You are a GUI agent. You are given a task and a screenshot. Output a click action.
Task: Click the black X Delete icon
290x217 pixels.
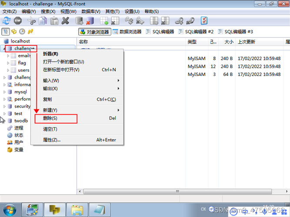pyautogui.click(x=66, y=21)
